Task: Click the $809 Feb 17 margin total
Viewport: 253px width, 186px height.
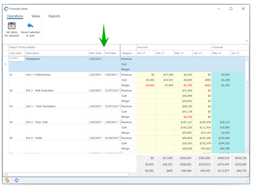Action: coord(164,170)
